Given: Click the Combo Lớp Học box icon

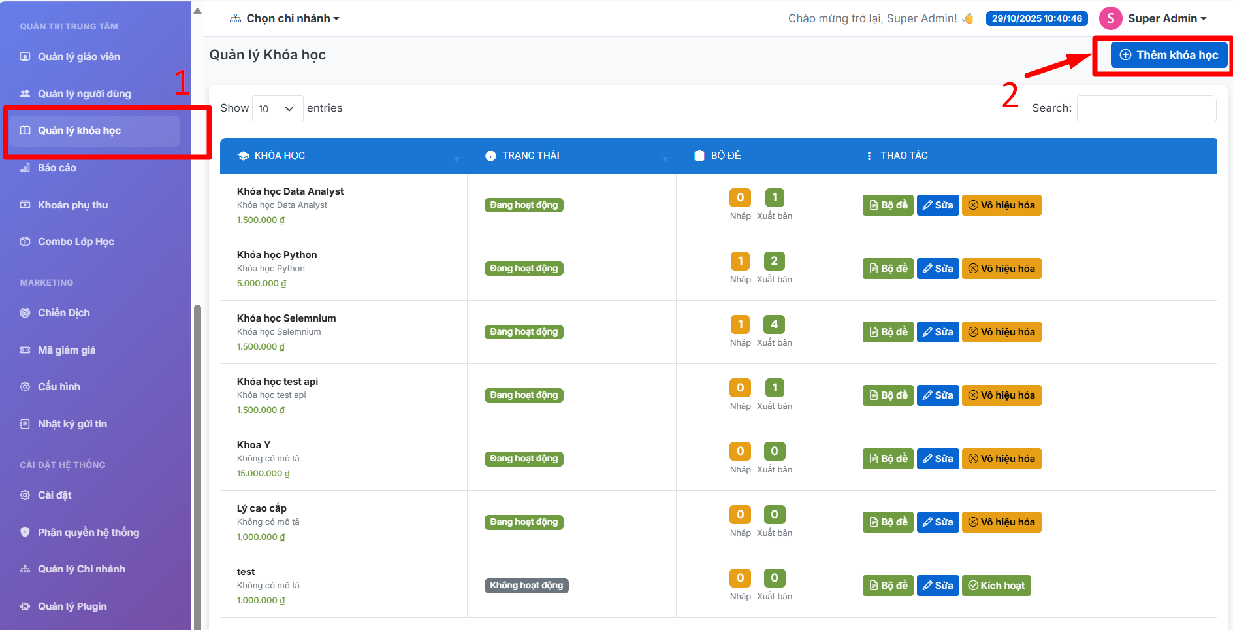Looking at the screenshot, I should (x=25, y=242).
